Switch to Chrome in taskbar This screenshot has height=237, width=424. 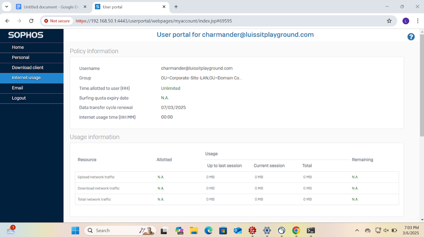click(x=296, y=230)
